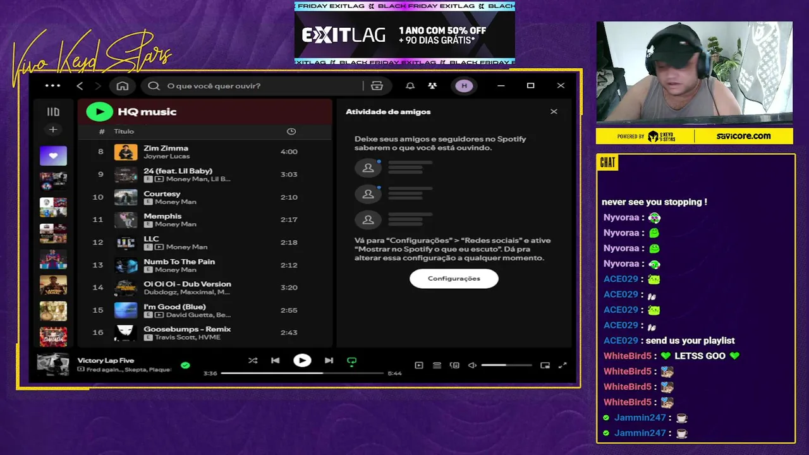The image size is (809, 455).
Task: Close the 'Atividade de amigos' panel
Action: pos(554,112)
